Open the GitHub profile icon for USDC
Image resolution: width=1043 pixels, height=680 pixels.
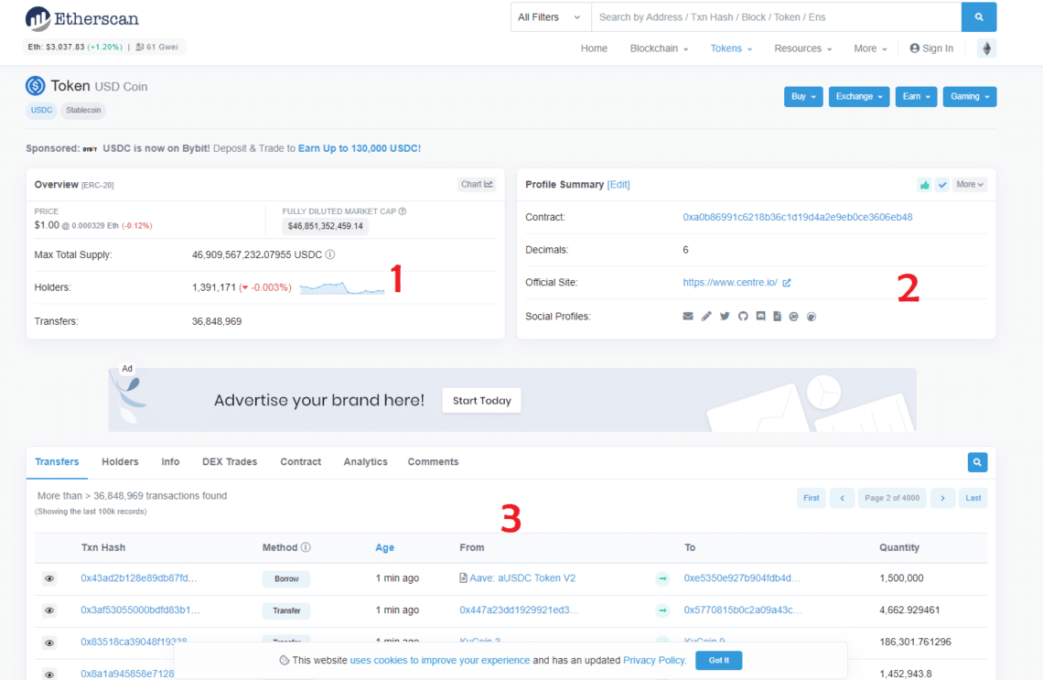(743, 316)
